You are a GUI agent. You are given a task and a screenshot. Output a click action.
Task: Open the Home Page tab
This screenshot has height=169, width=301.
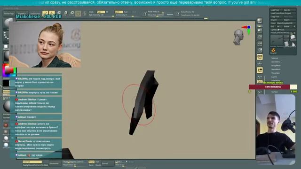[9, 14]
